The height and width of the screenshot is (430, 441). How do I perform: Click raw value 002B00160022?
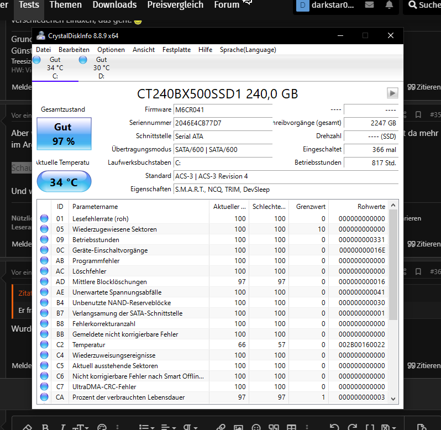[361, 344]
